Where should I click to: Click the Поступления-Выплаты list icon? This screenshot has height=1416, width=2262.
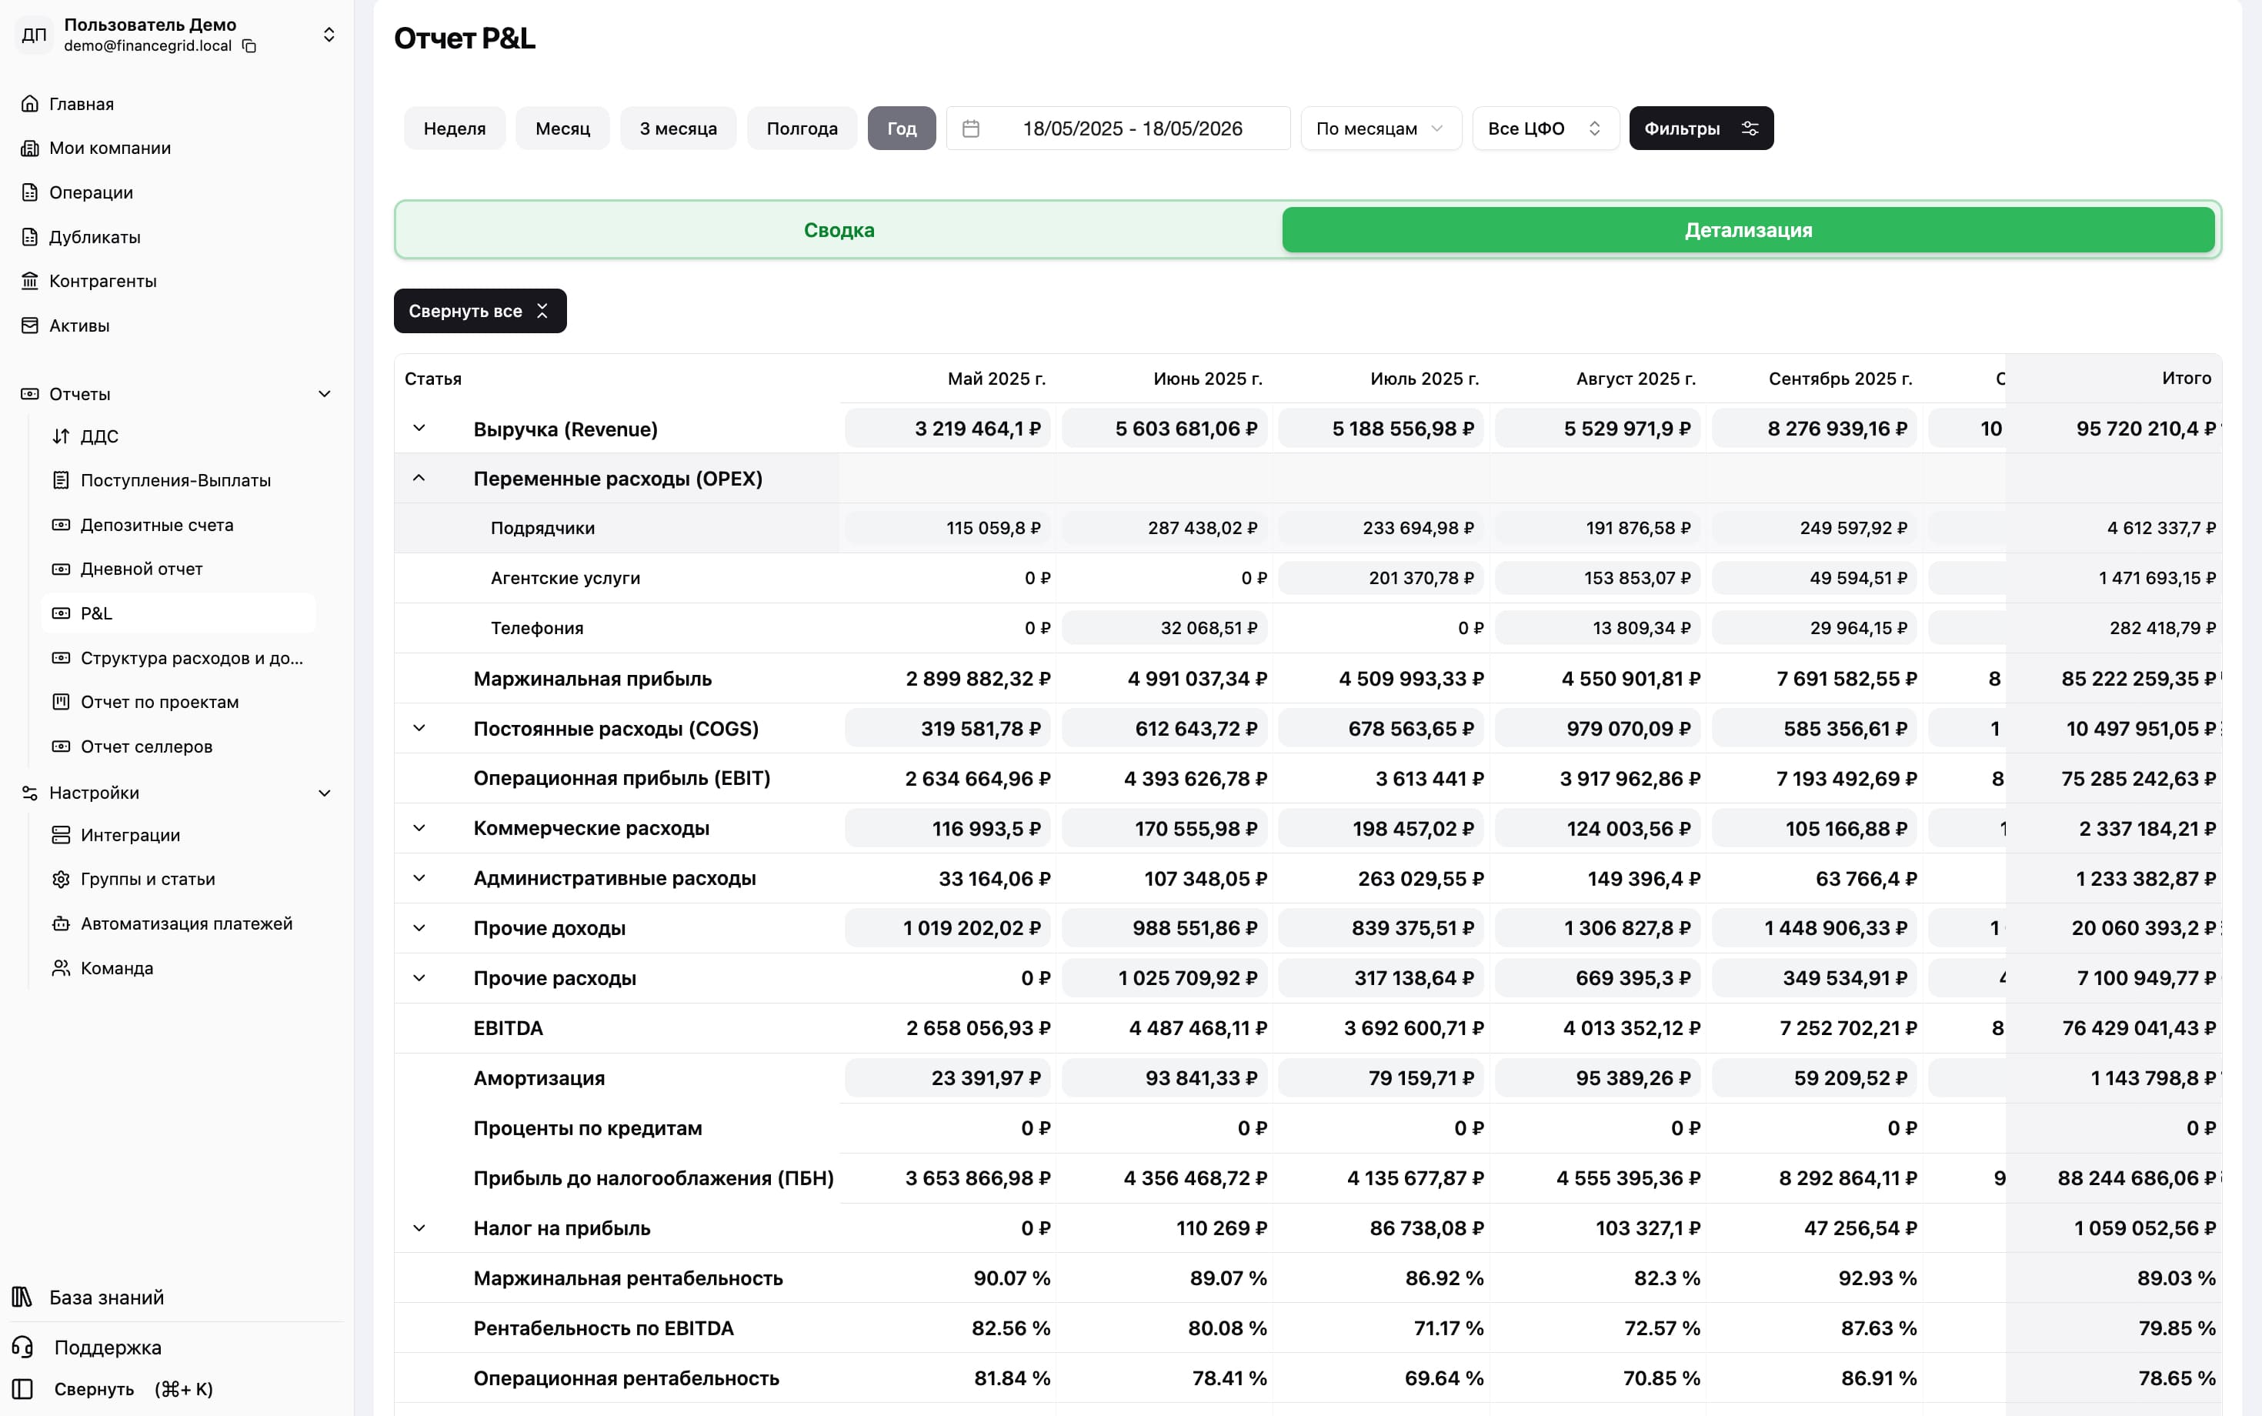(x=61, y=480)
